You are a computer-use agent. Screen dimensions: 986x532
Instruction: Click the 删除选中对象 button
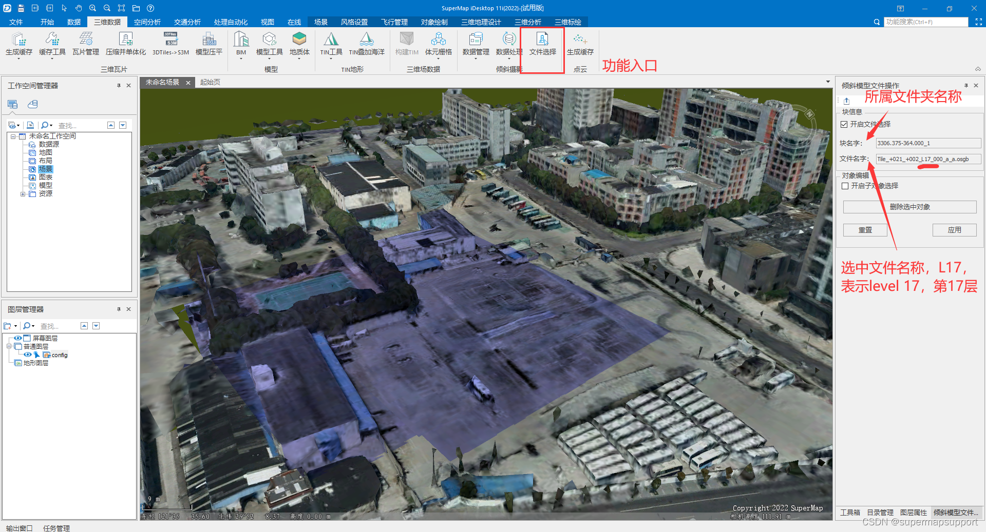pyautogui.click(x=909, y=207)
